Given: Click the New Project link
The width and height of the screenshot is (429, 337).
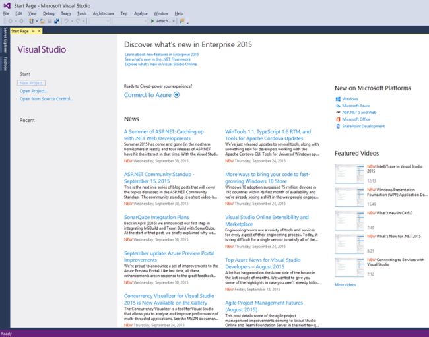Looking at the screenshot, I should pyautogui.click(x=32, y=83).
